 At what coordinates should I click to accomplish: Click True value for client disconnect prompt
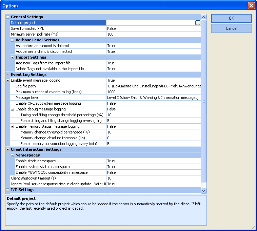pos(111,51)
